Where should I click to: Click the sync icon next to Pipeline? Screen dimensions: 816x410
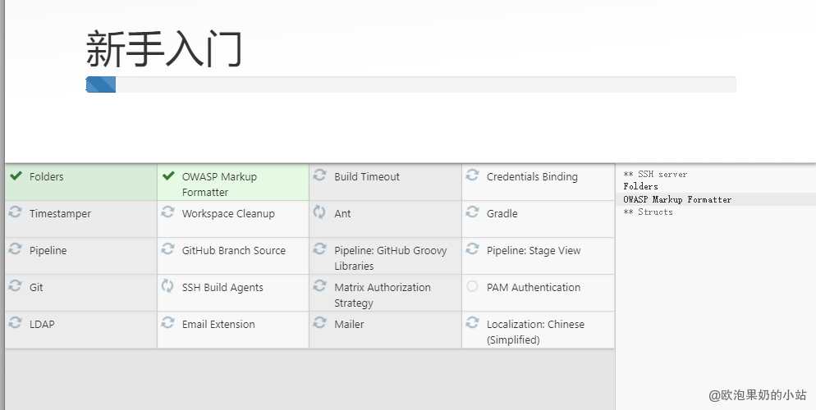[15, 249]
